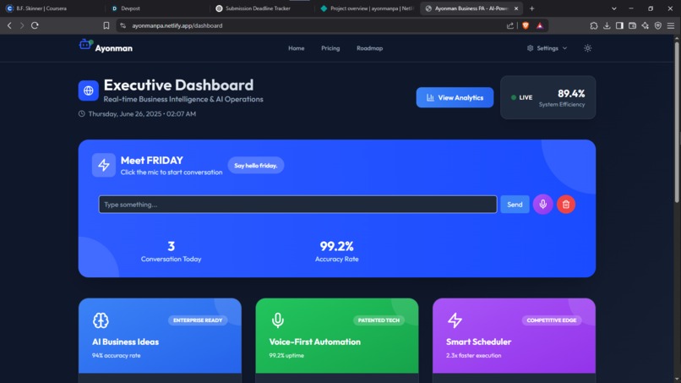Open the Voice-First Automation card title

point(315,342)
